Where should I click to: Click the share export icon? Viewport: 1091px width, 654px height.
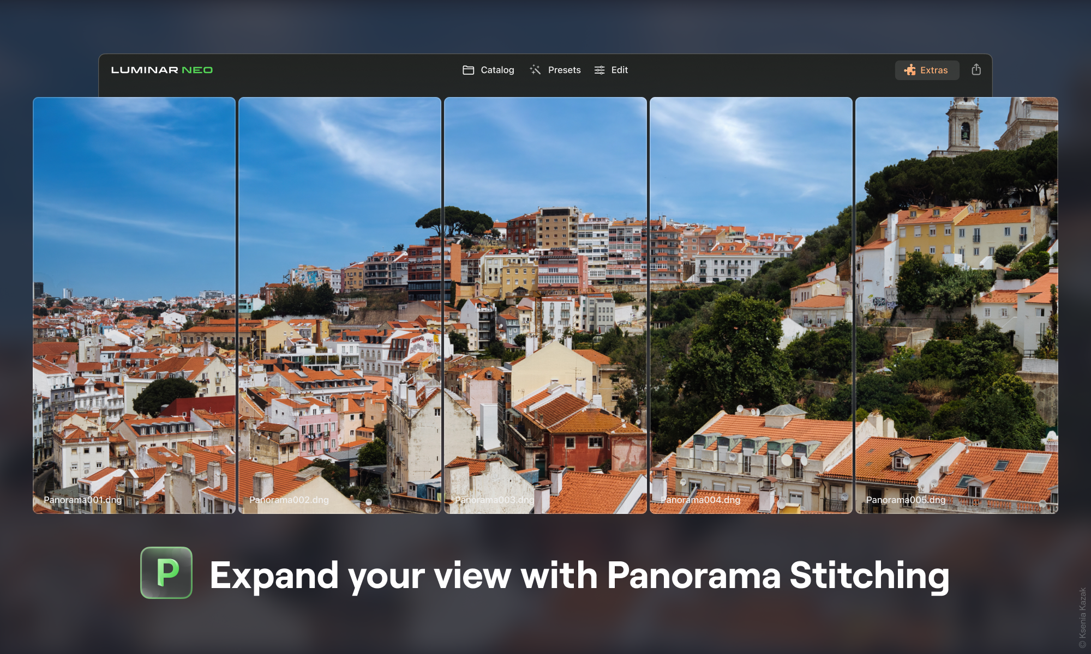click(x=976, y=70)
